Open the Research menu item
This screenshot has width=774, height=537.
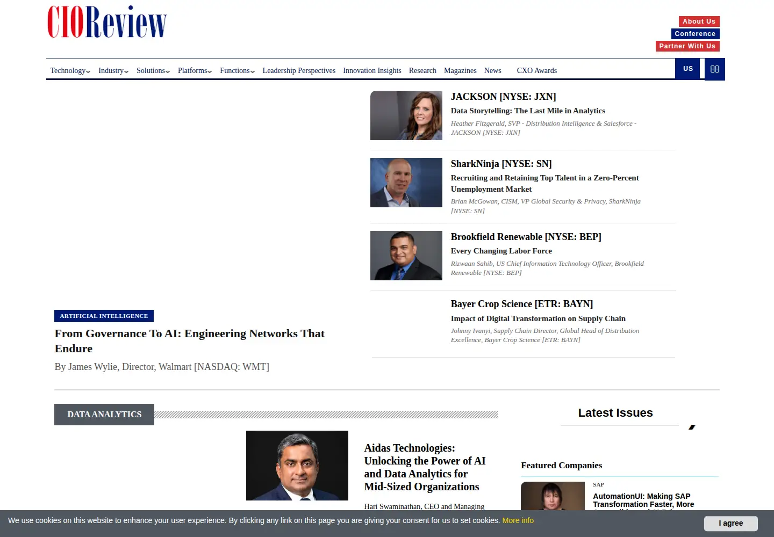pyautogui.click(x=422, y=70)
